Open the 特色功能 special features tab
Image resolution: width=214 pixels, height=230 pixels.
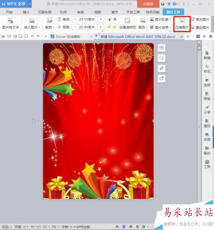pos(153,12)
